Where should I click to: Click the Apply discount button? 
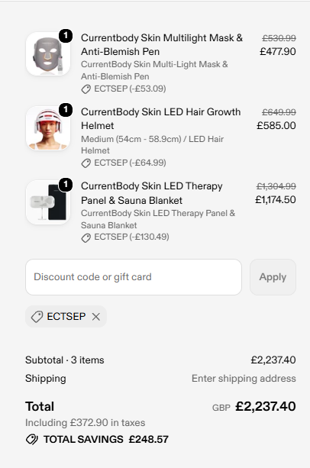(273, 277)
